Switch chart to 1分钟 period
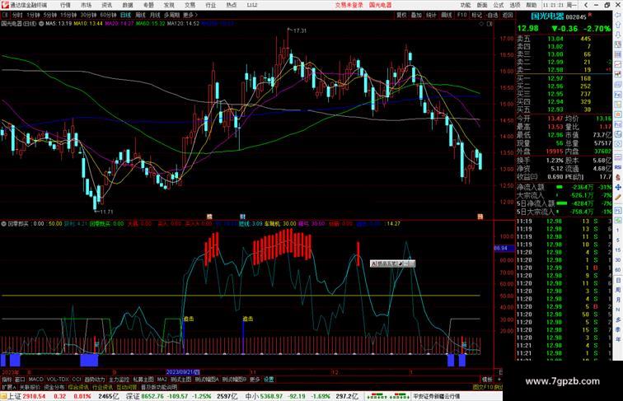This screenshot has height=401, width=623. (x=33, y=15)
